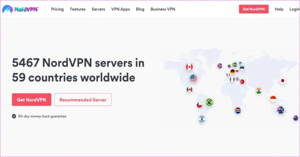Image resolution: width=300 pixels, height=157 pixels.
Task: Open the Servers menu item
Action: tap(98, 9)
